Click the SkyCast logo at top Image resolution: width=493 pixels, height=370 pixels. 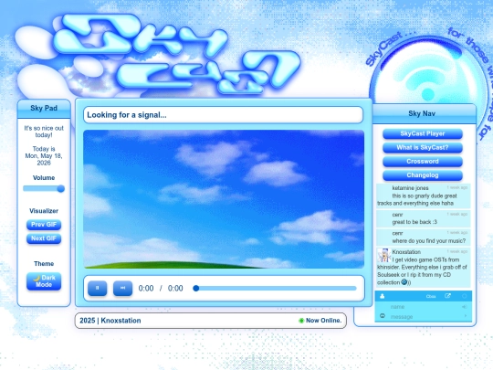pyautogui.click(x=176, y=55)
